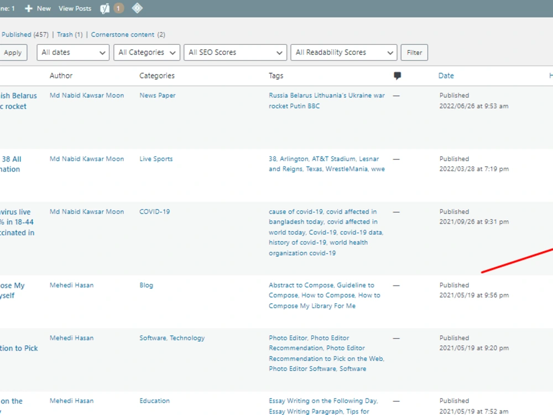Open the All Categories dropdown
The image size is (553, 415).
click(x=147, y=53)
